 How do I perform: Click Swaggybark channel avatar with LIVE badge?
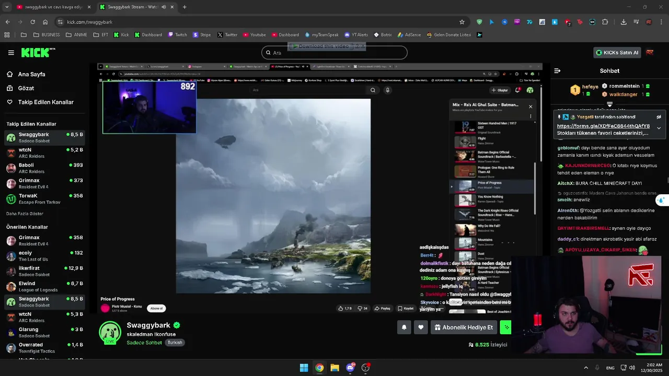(110, 333)
